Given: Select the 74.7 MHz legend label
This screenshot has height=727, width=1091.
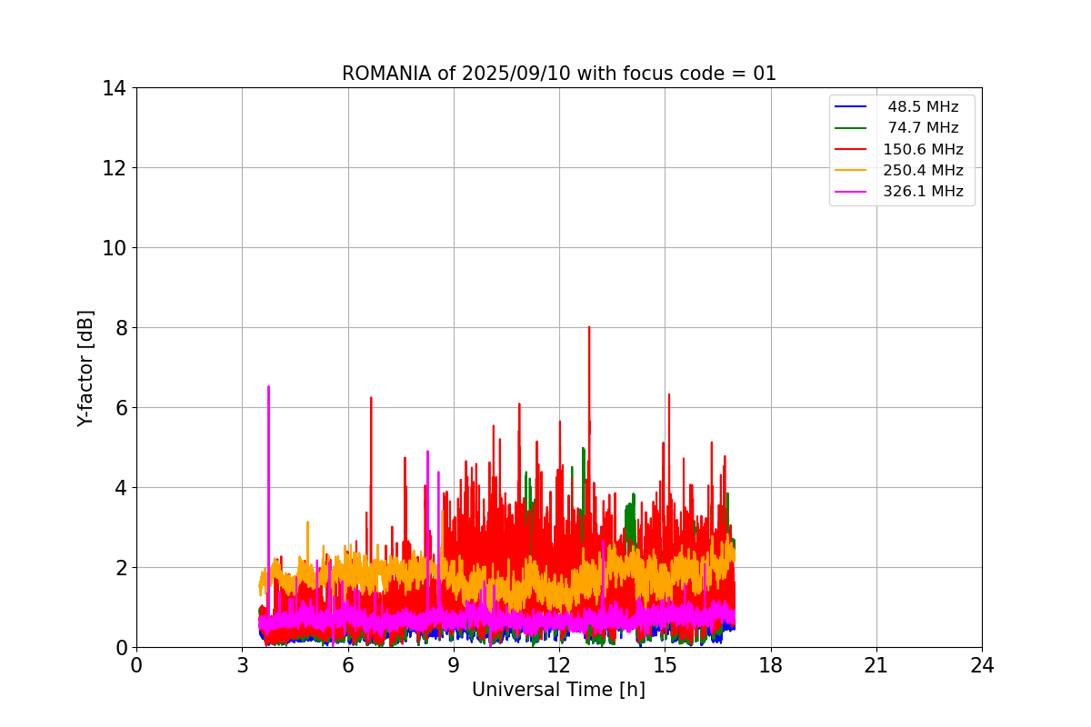Looking at the screenshot, I should click(923, 128).
